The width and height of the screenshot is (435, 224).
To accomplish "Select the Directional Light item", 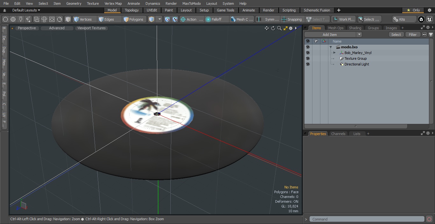I will (x=357, y=64).
